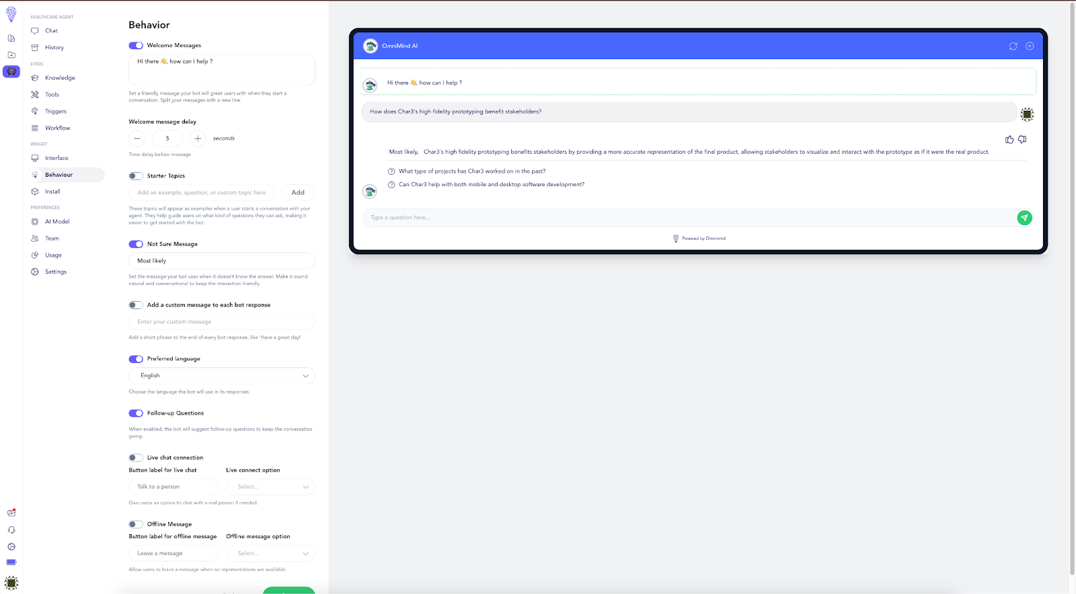Click the Add button for starter topics
1076x594 pixels.
[298, 193]
